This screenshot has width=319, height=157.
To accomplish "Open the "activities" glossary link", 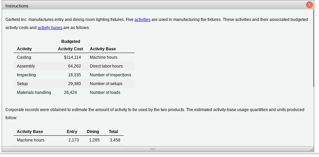I will [x=142, y=20].
